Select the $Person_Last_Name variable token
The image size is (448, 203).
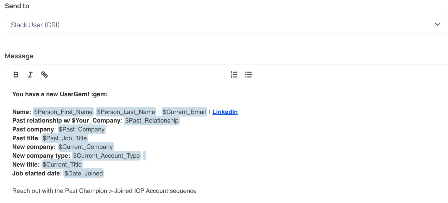(x=126, y=112)
